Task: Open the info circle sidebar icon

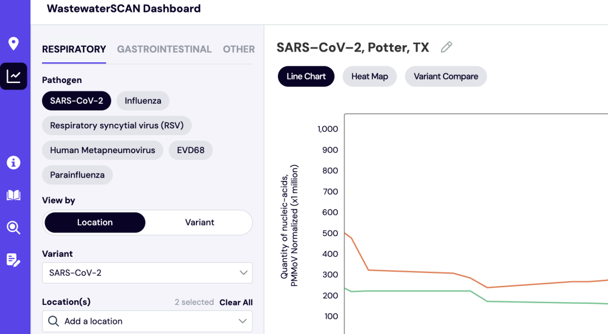Action: (x=14, y=163)
